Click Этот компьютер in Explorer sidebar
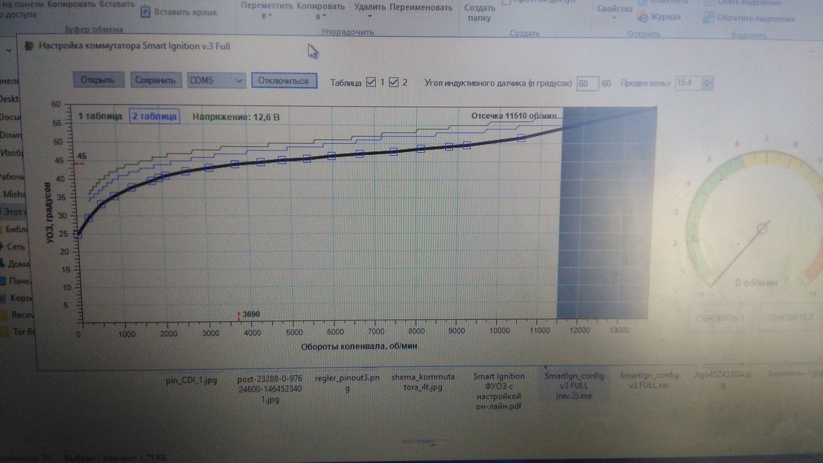 click(x=14, y=212)
